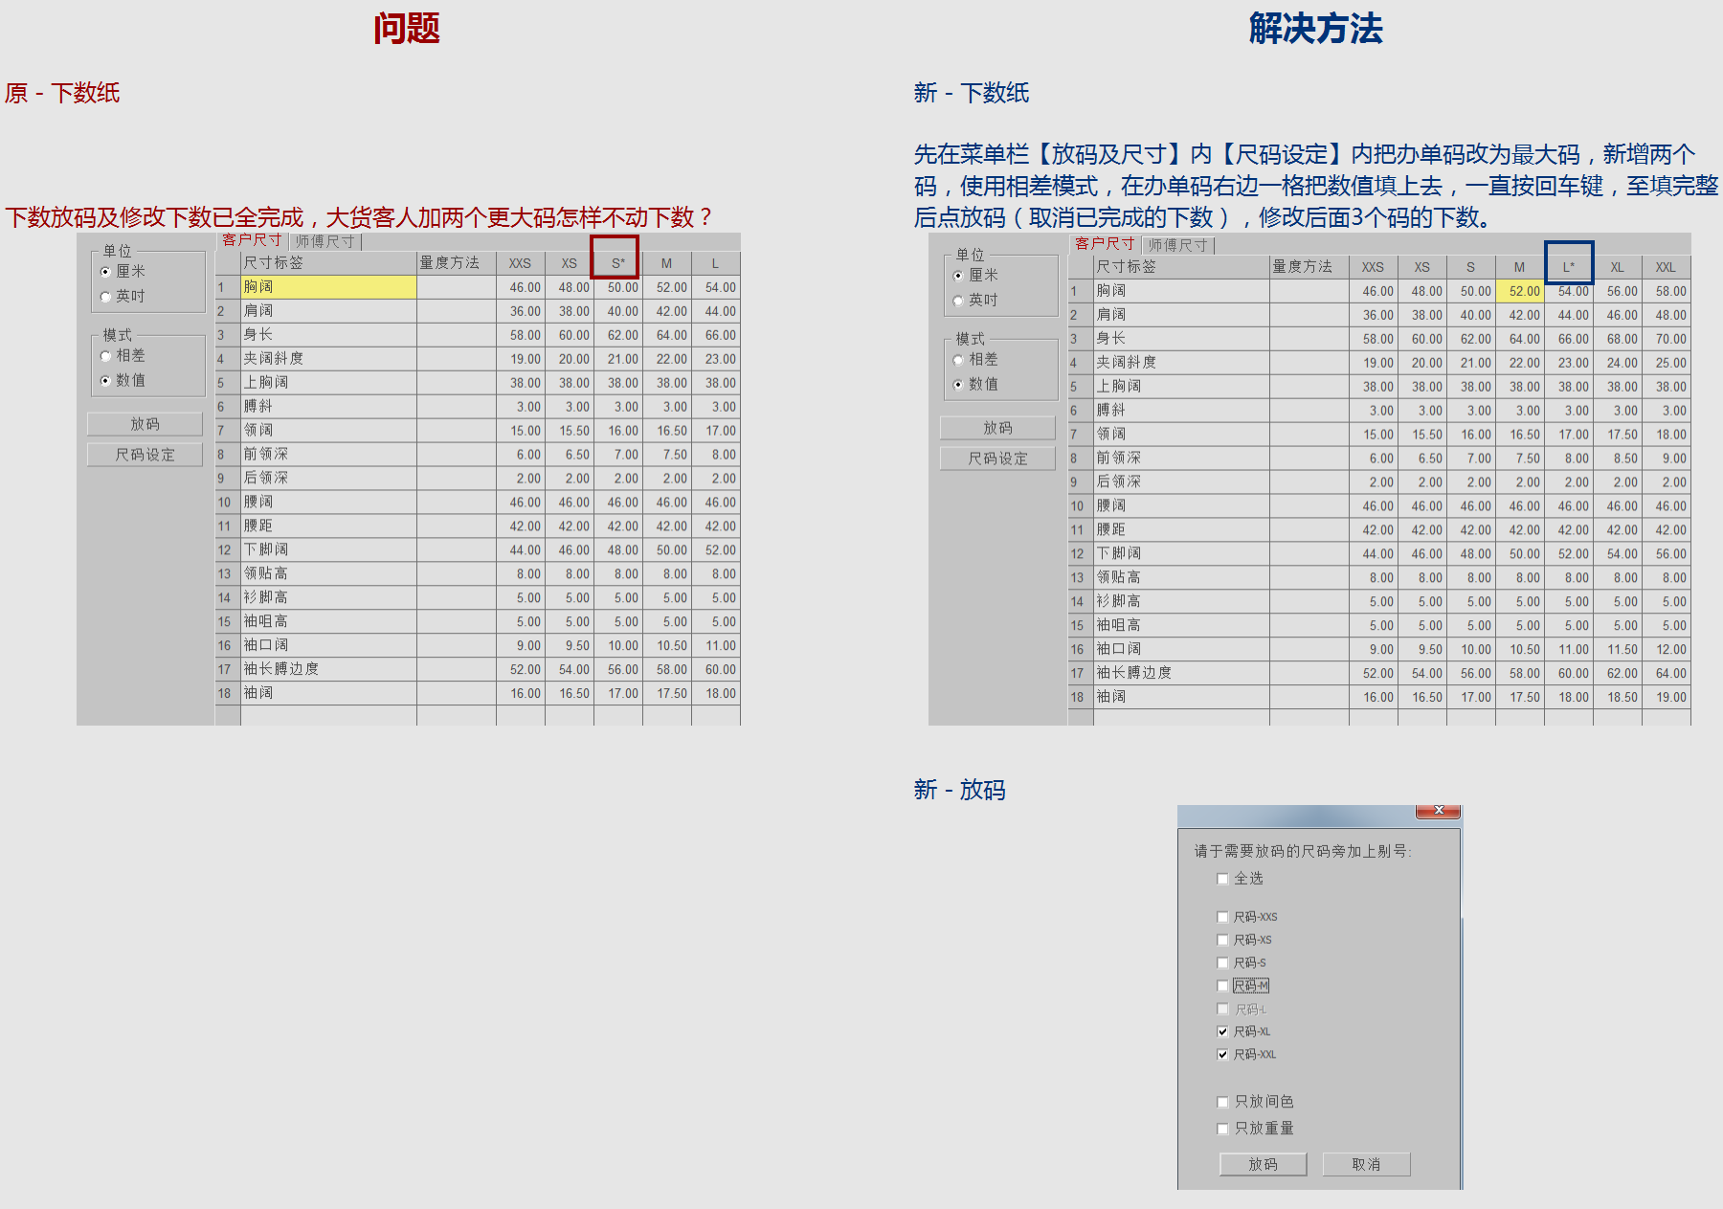Click 放码 in the right panel
The height and width of the screenshot is (1209, 1723).
[x=998, y=428]
